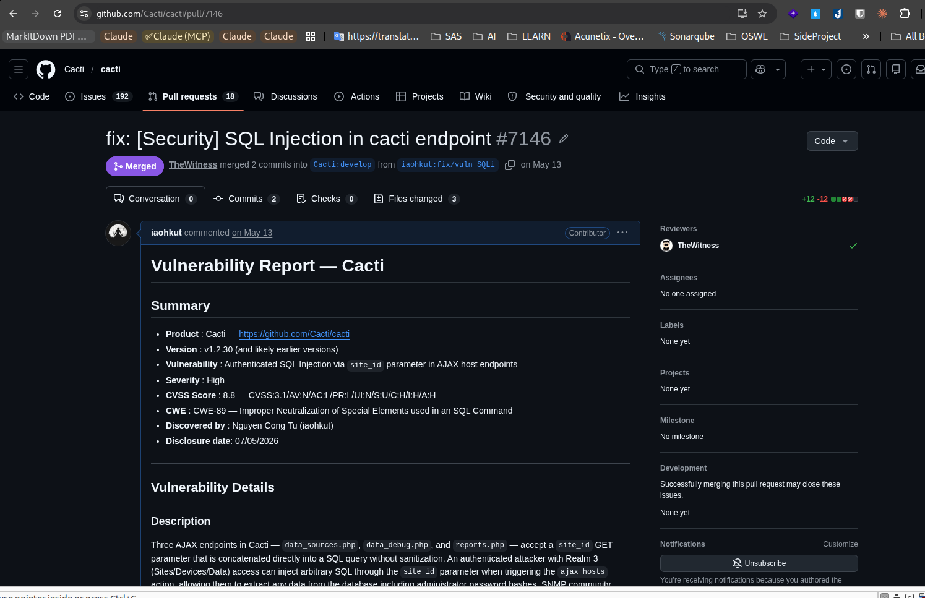Viewport: 925px width, 598px height.
Task: Expand the Copilot dropdown arrow
Action: 778,69
